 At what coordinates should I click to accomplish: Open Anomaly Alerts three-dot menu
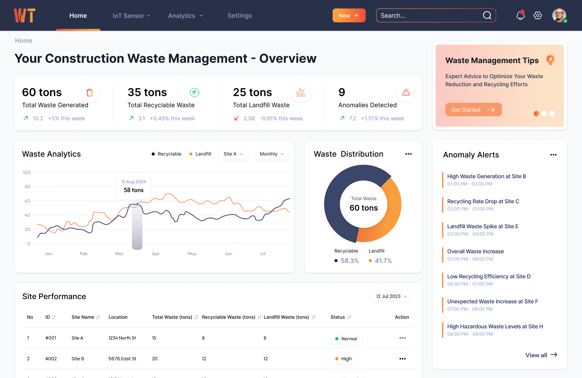point(554,155)
